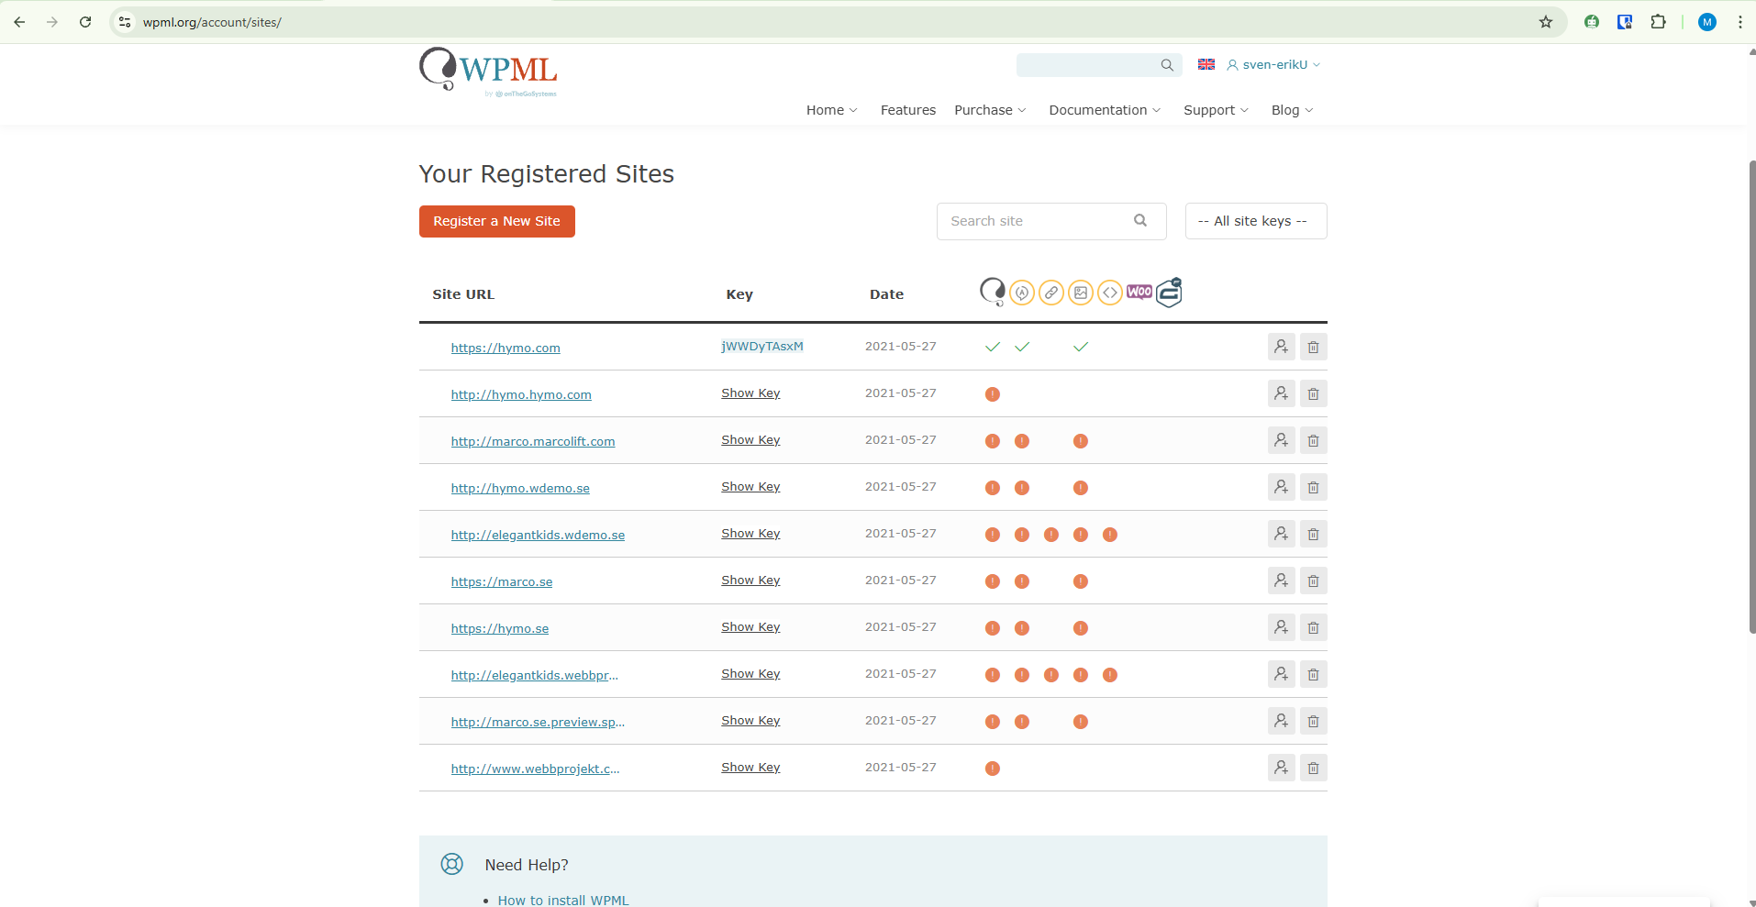
Task: Expand the Support menu
Action: point(1217,110)
